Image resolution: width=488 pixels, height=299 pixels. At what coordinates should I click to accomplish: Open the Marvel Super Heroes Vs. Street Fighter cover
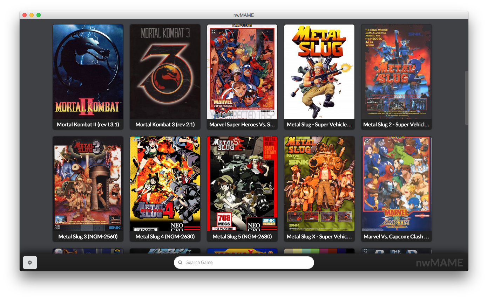[242, 72]
